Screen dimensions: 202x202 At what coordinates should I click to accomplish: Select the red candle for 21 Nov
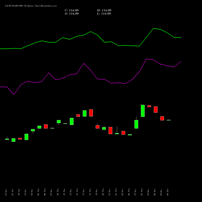[110, 130]
